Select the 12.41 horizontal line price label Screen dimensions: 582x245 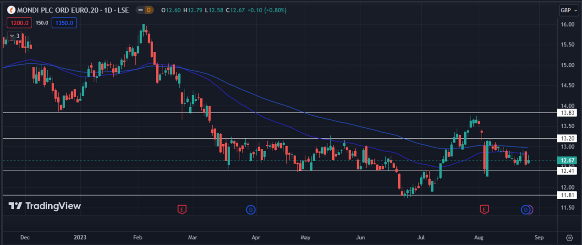(x=568, y=171)
